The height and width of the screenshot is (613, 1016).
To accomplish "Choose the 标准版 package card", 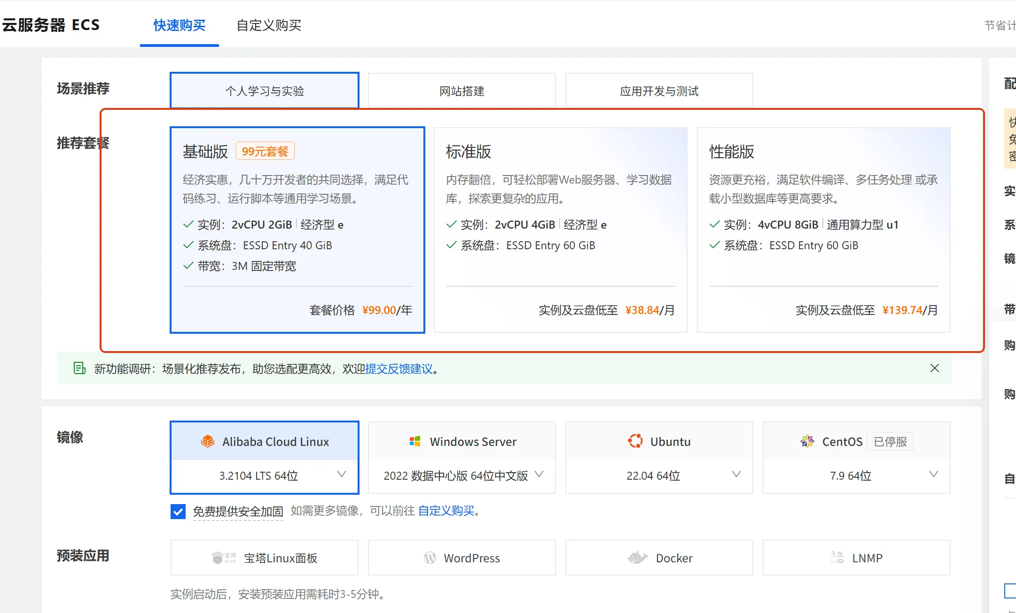I will tap(561, 230).
